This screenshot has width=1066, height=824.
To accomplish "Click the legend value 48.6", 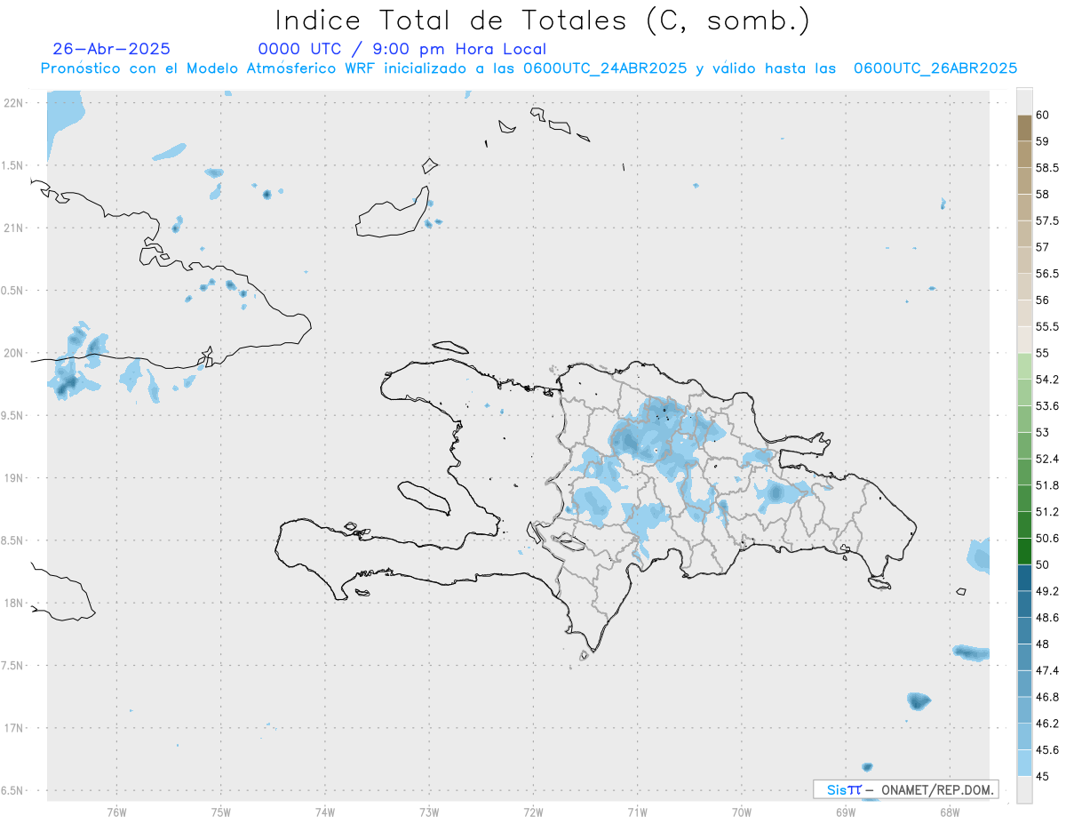I will [x=1047, y=618].
